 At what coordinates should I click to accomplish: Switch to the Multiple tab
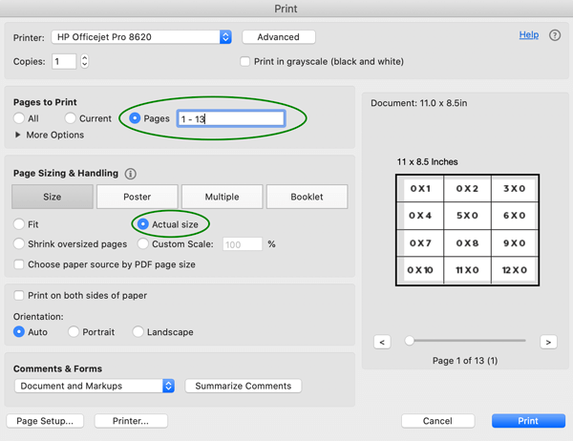pos(222,197)
